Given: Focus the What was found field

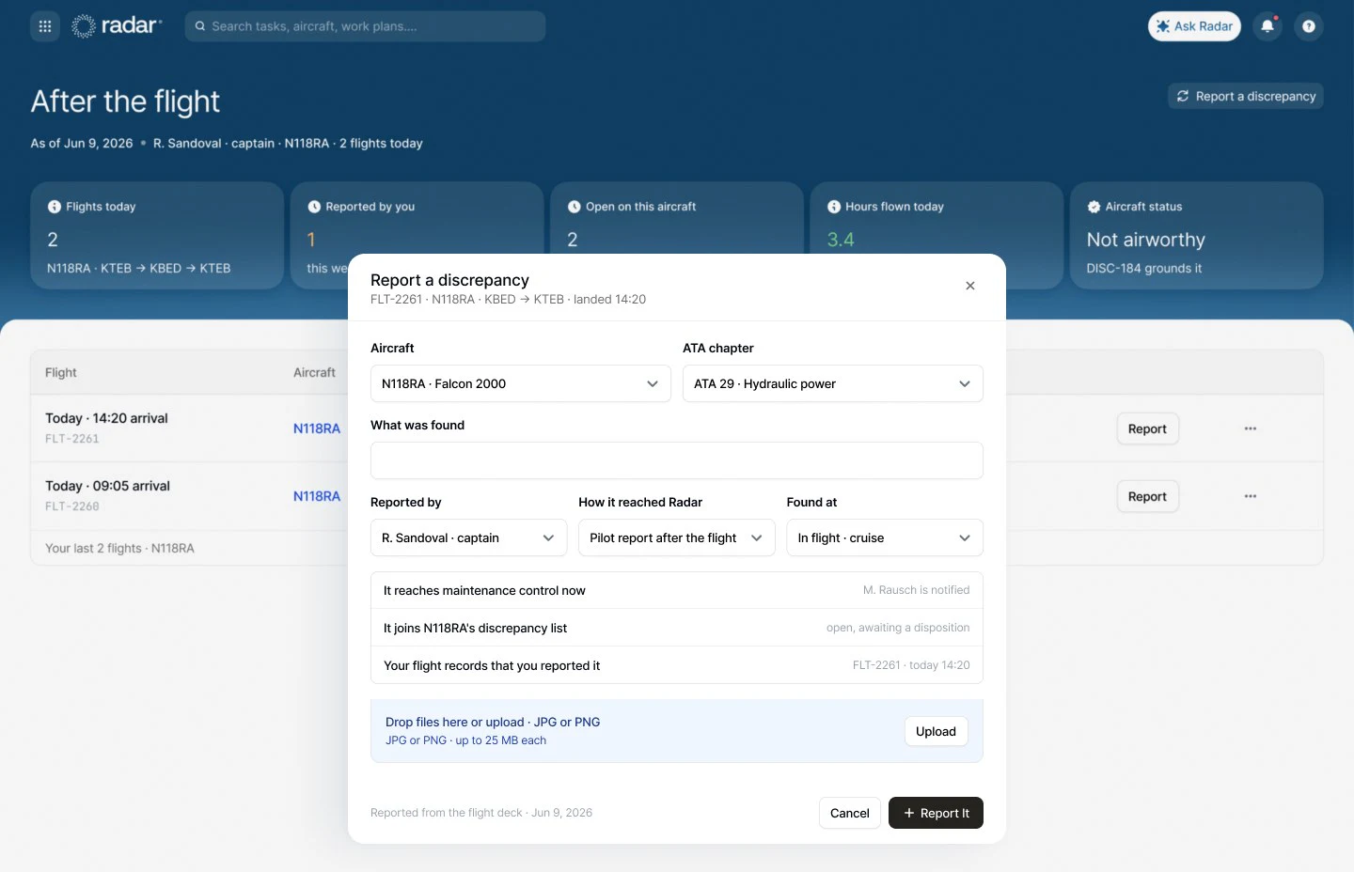Looking at the screenshot, I should [x=677, y=460].
